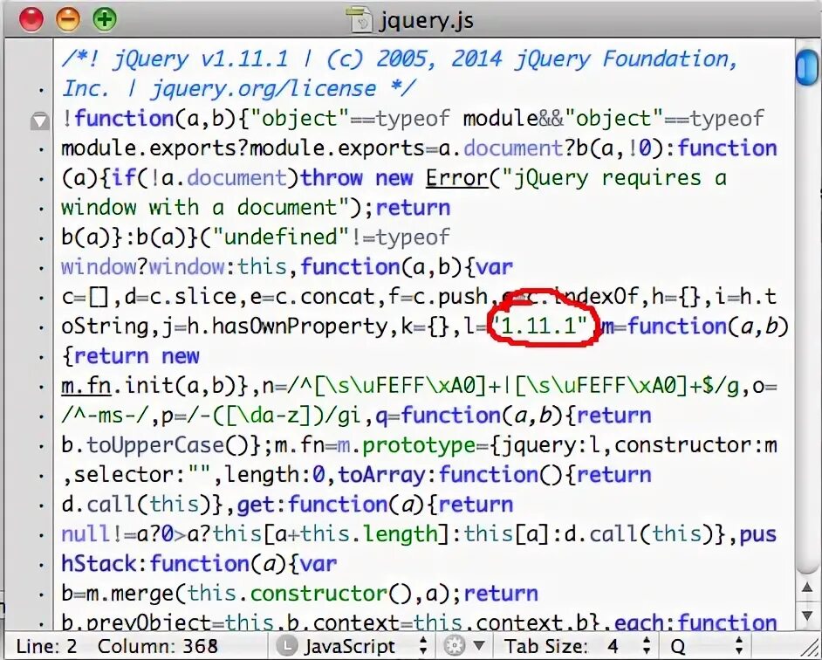Click the 'null' keyword in the code
This screenshot has height=660, width=822.
click(x=86, y=534)
